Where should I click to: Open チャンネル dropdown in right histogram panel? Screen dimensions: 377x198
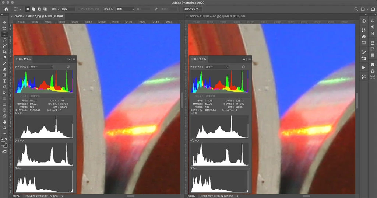(216, 67)
